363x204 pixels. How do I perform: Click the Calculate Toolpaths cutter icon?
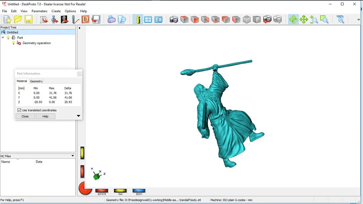[x=75, y=19]
